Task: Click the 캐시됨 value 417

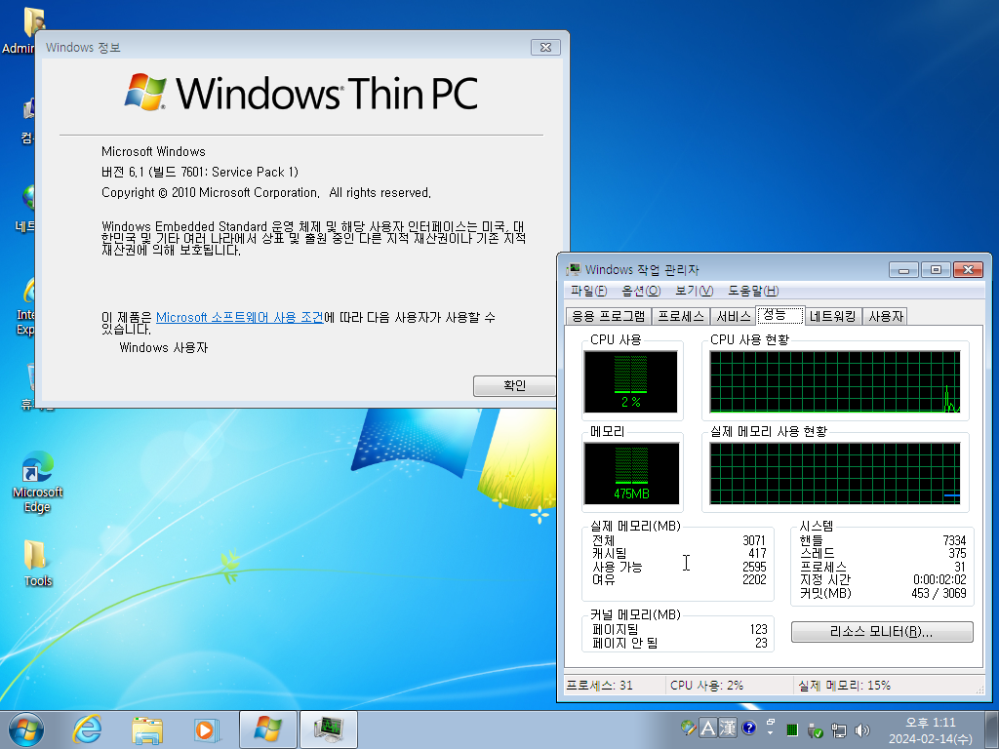Action: click(x=757, y=554)
